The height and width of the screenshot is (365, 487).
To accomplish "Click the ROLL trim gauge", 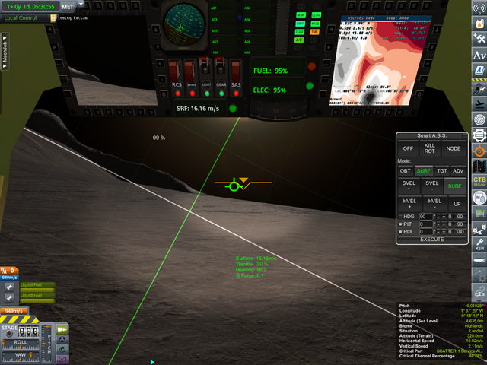I will 21,344.
